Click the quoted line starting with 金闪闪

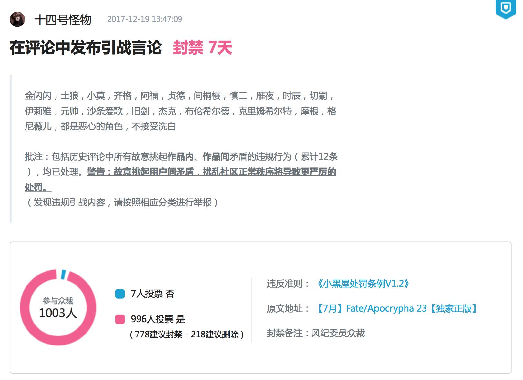(x=179, y=96)
